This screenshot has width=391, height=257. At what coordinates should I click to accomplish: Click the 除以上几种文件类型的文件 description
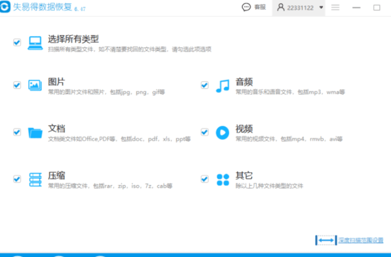tap(269, 186)
